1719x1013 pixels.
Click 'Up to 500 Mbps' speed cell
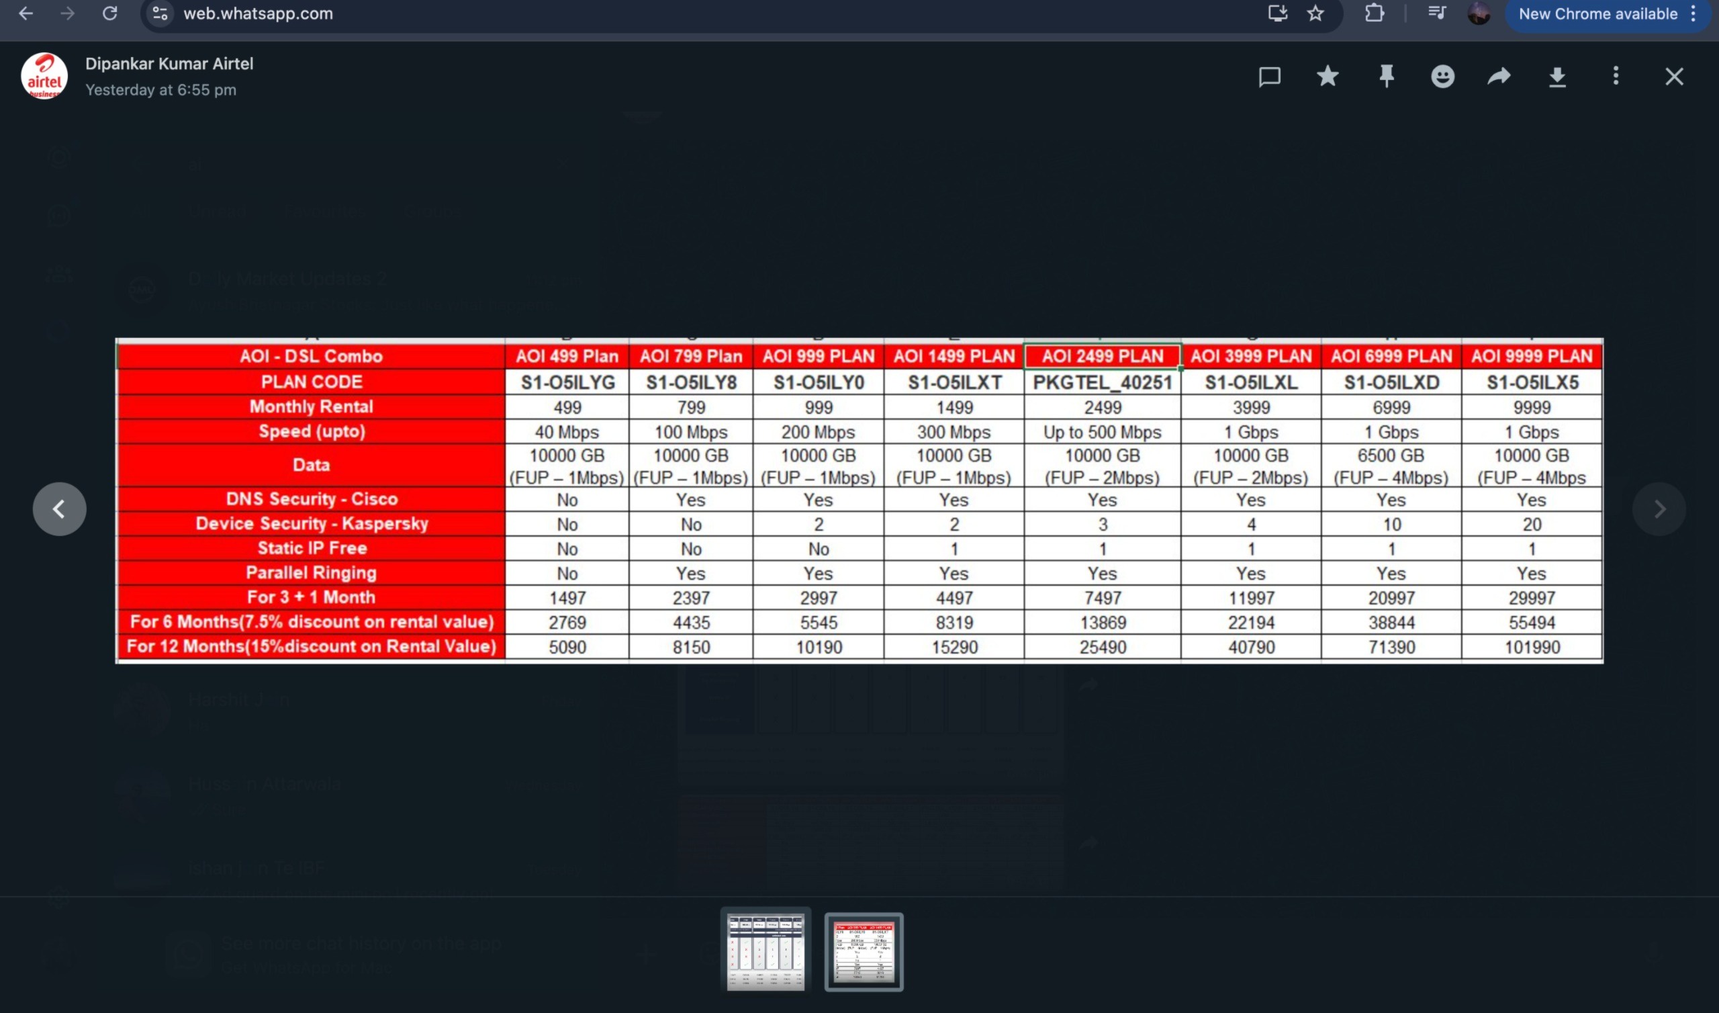point(1103,432)
